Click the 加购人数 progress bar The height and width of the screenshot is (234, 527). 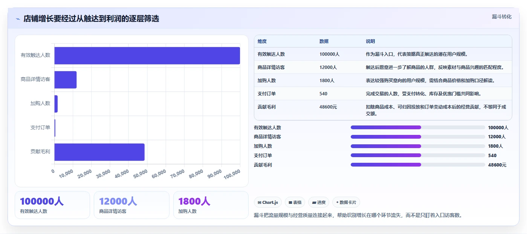pos(418,146)
